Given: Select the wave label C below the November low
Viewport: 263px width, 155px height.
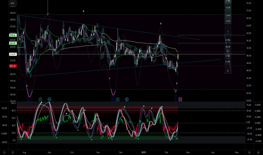Looking at the screenshot, I should pyautogui.click(x=110, y=78).
